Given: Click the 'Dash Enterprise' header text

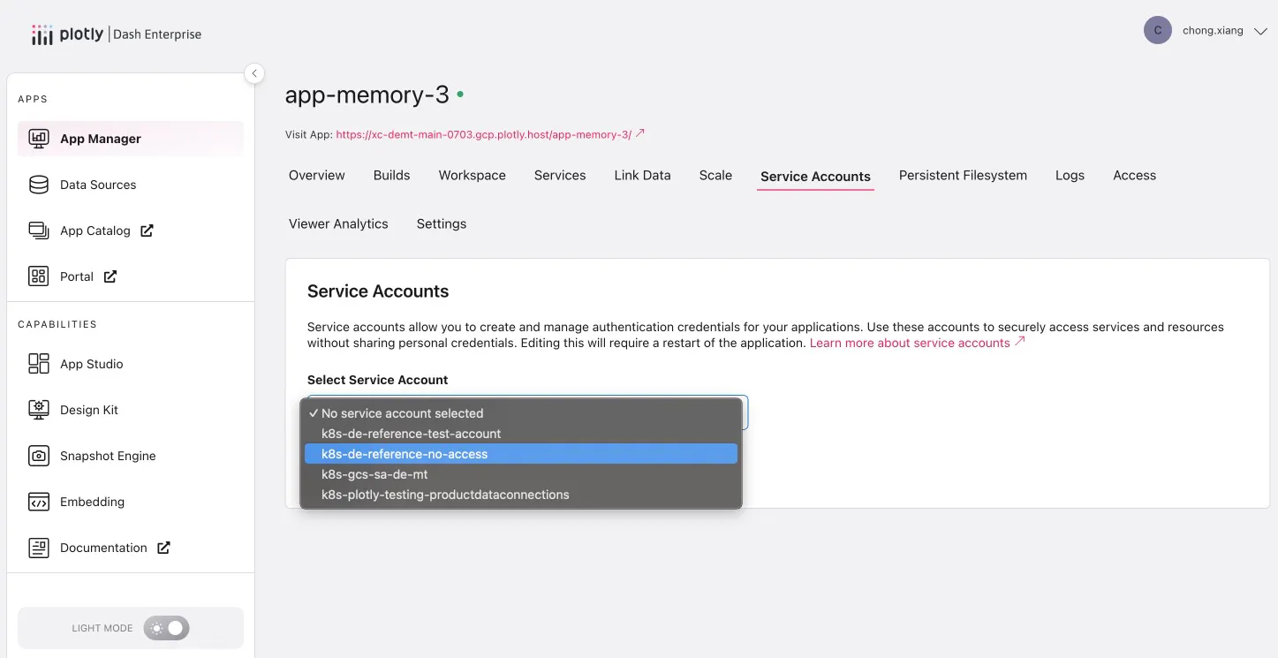Looking at the screenshot, I should [x=157, y=34].
